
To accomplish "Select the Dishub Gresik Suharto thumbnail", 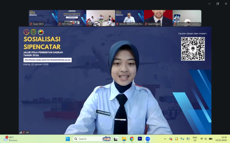I will tap(187, 18).
